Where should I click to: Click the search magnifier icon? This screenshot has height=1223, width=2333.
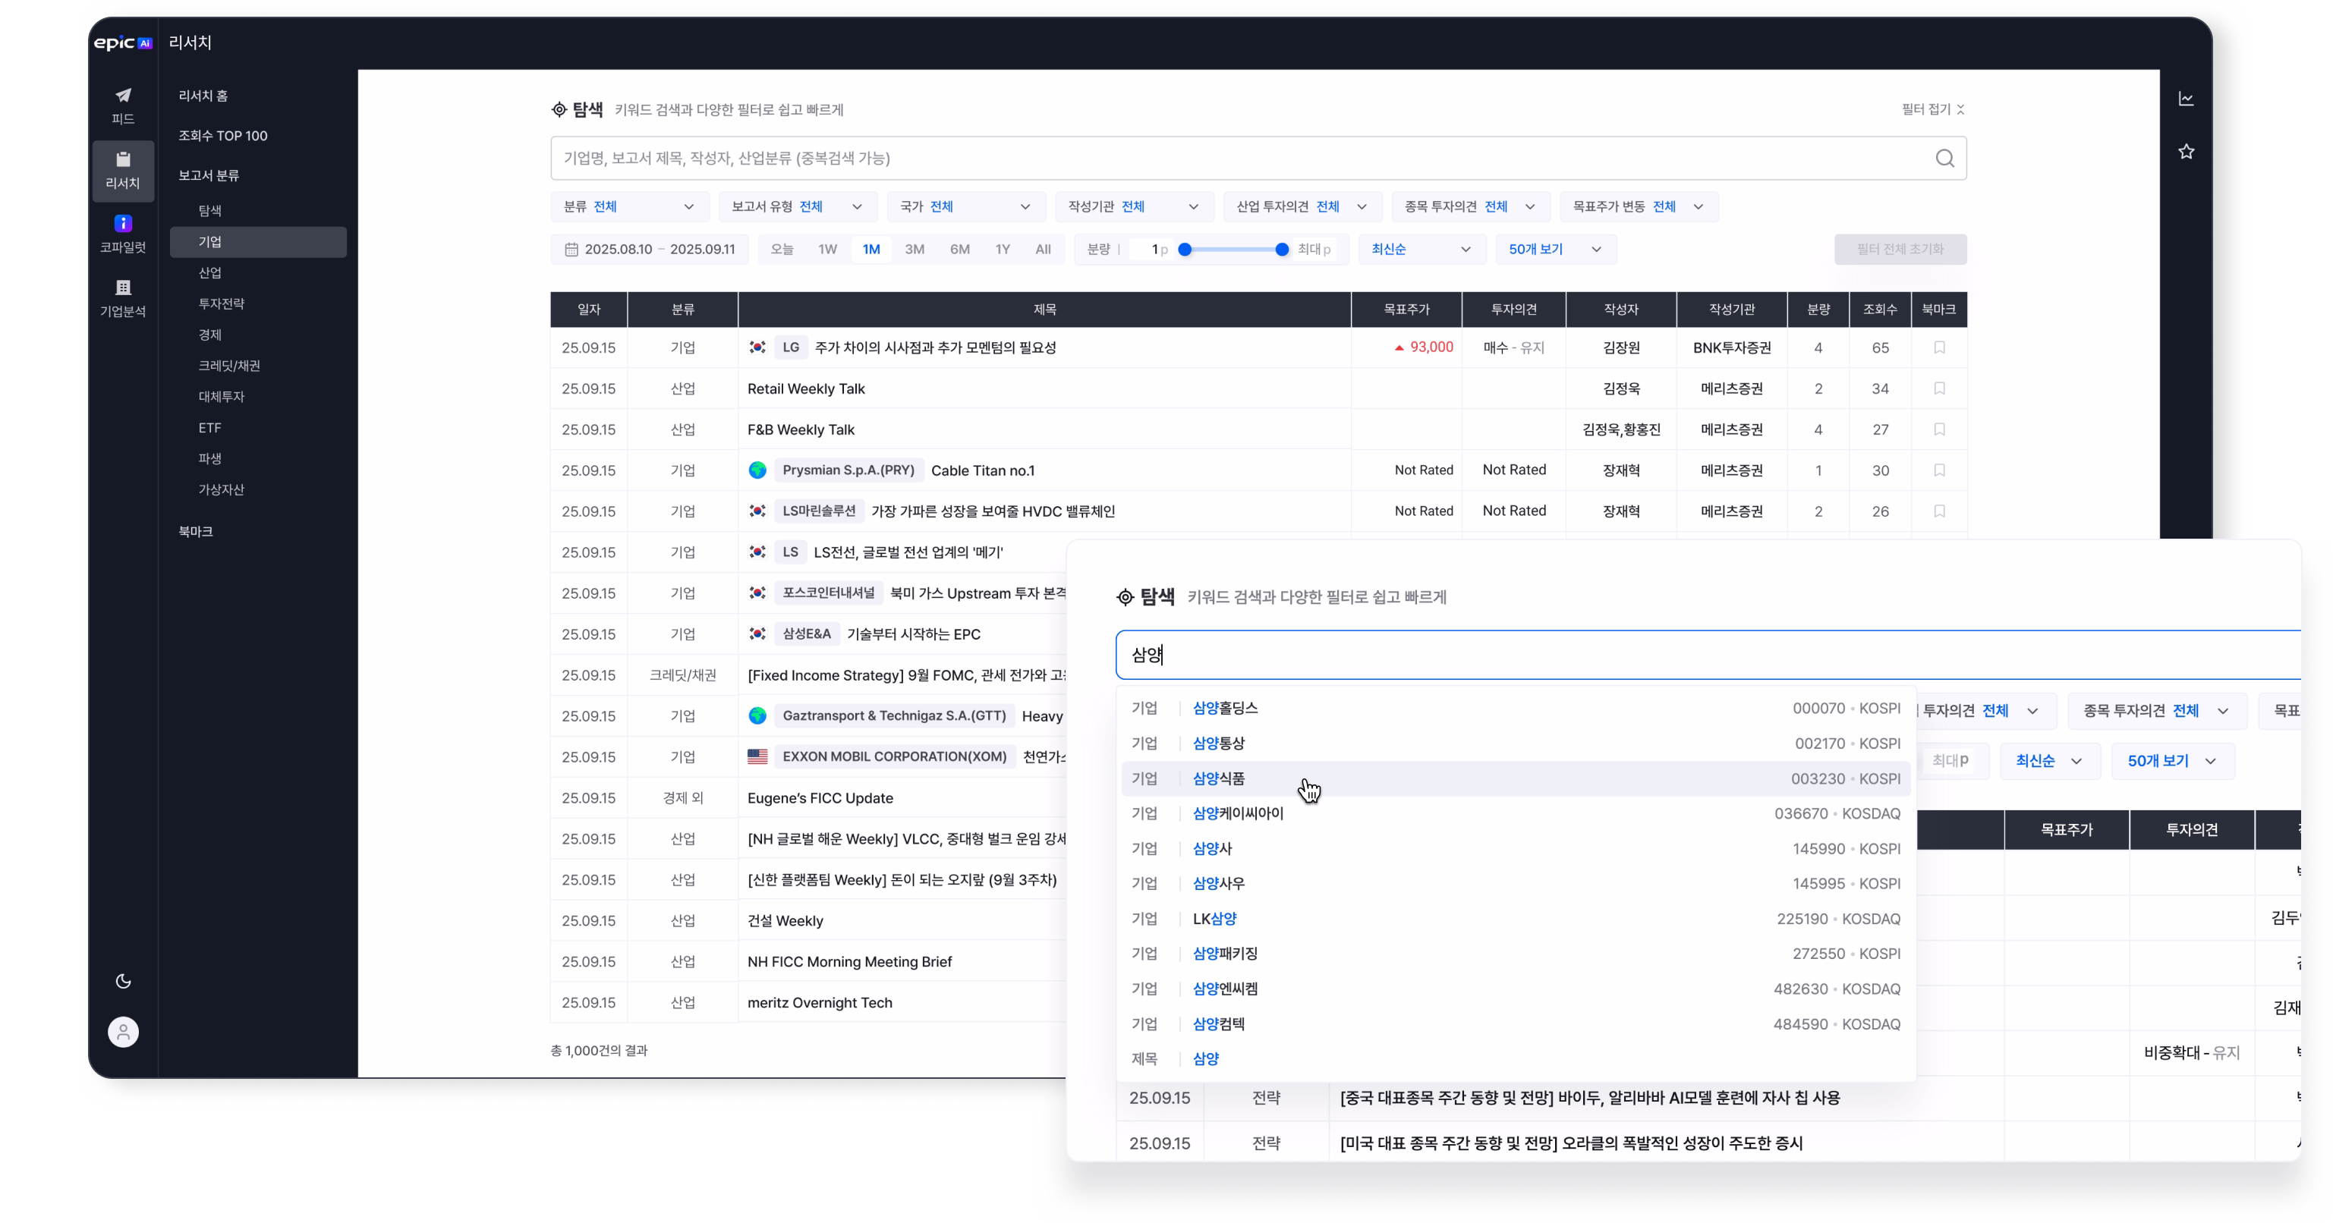point(1944,159)
